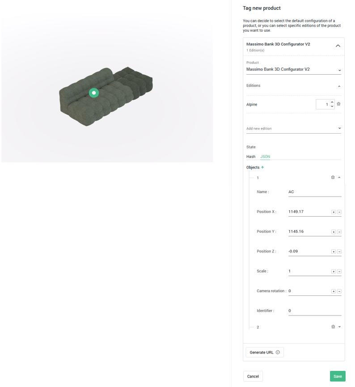Increase Scale value with plus button
The width and height of the screenshot is (355, 387).
[333, 271]
